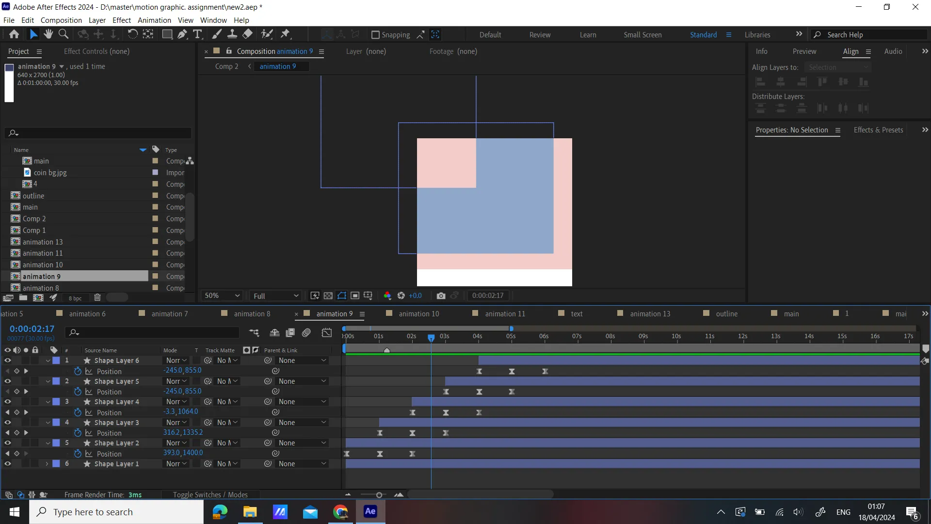Delete selected project item trash icon

click(x=97, y=297)
